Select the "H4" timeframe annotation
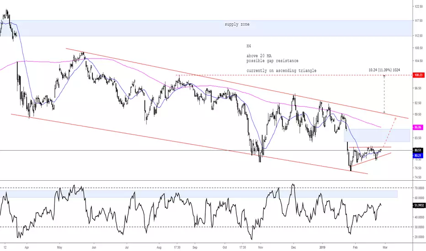Screen dimensions: 426x251 pyautogui.click(x=249, y=46)
